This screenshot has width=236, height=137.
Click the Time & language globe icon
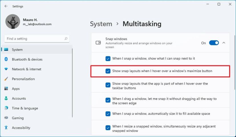click(6, 108)
